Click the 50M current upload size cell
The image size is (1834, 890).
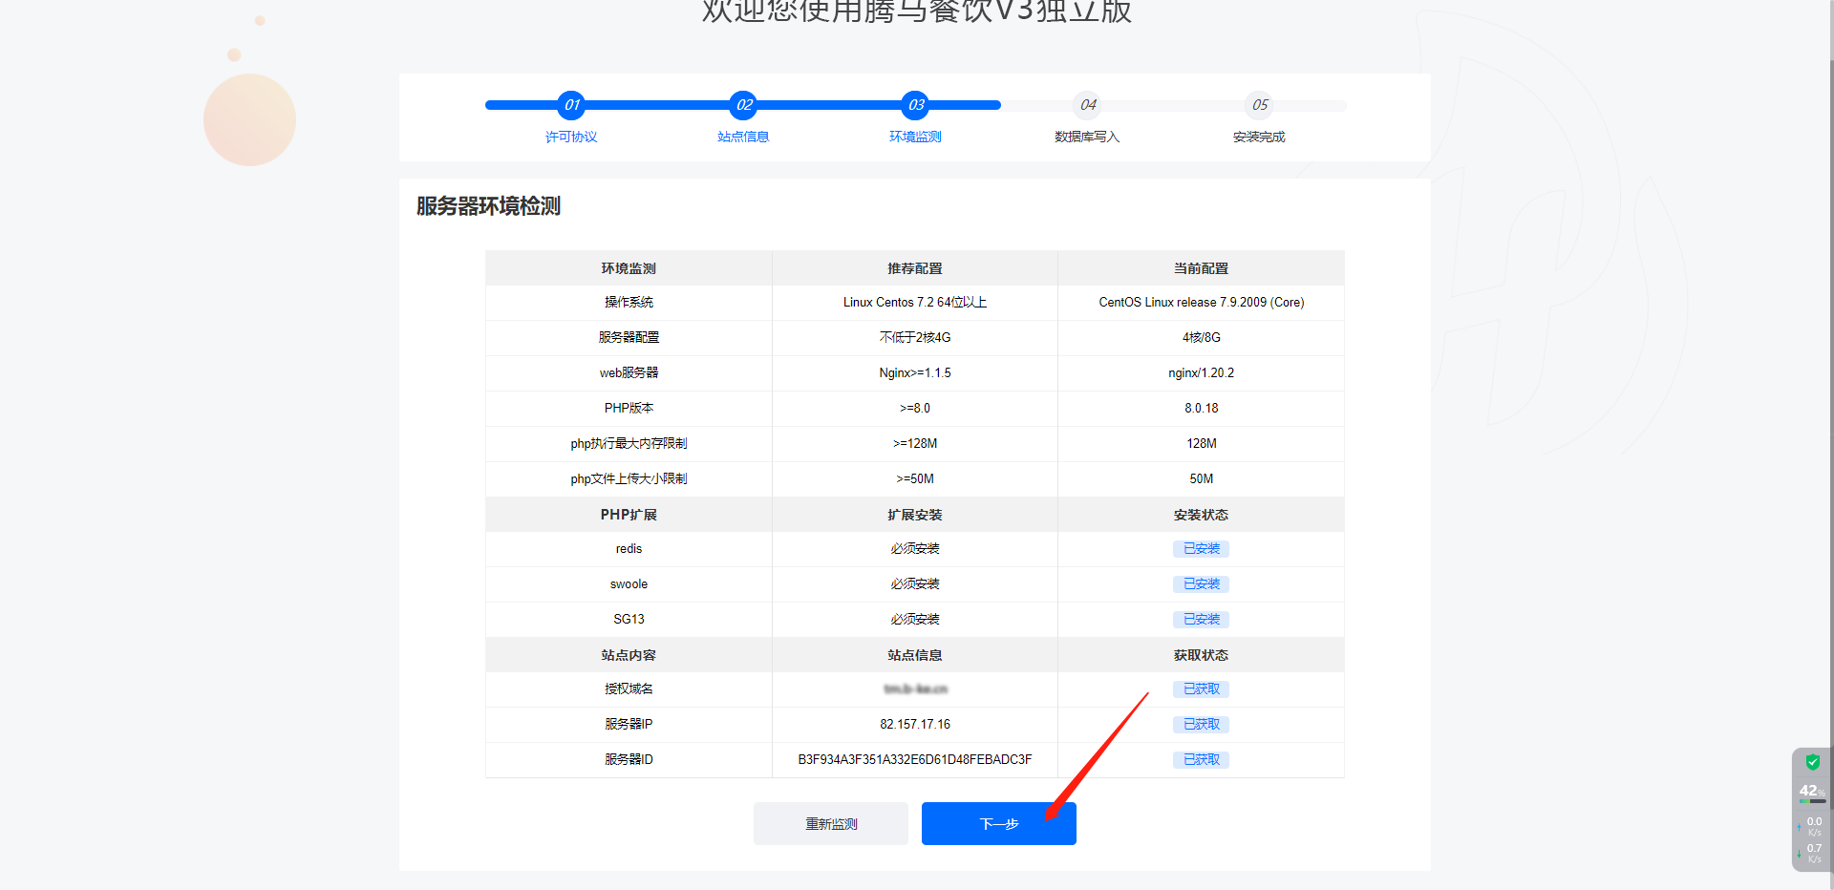(1201, 479)
